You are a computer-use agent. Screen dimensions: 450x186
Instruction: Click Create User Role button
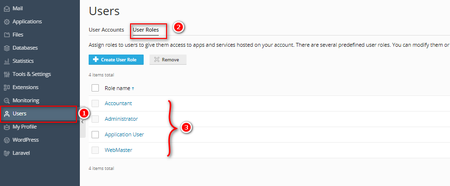(116, 60)
